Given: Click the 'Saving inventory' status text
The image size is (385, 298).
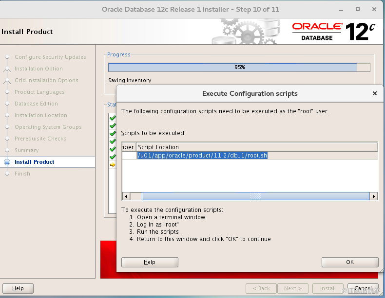Looking at the screenshot, I should [130, 80].
